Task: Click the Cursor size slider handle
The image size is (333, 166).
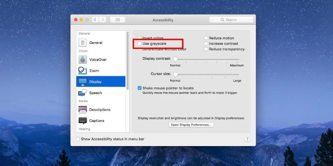Action: [175, 75]
